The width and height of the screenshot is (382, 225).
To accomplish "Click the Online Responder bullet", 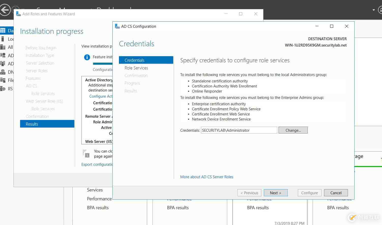I will [207, 91].
